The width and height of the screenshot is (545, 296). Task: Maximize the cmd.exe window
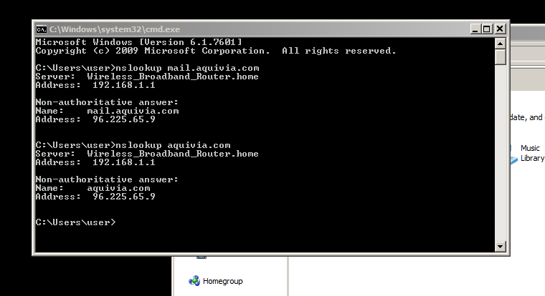click(x=487, y=29)
